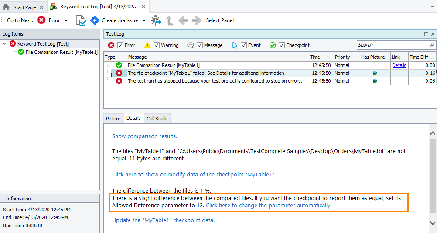Open the Call Stack tab
The image size is (437, 233).
tap(157, 118)
